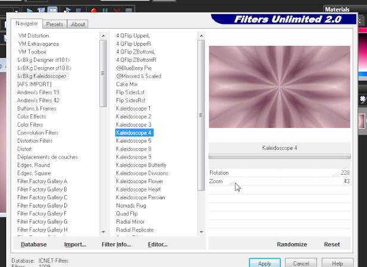Select Filter Factory Gallery H
The width and height of the screenshot is (367, 267).
tap(42, 230)
